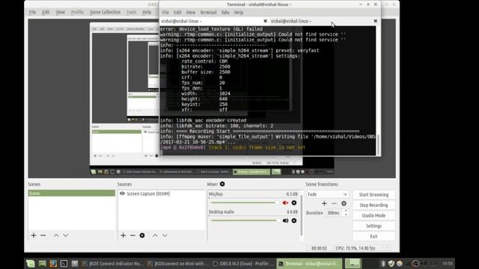Close the second terminal tab

376,21
